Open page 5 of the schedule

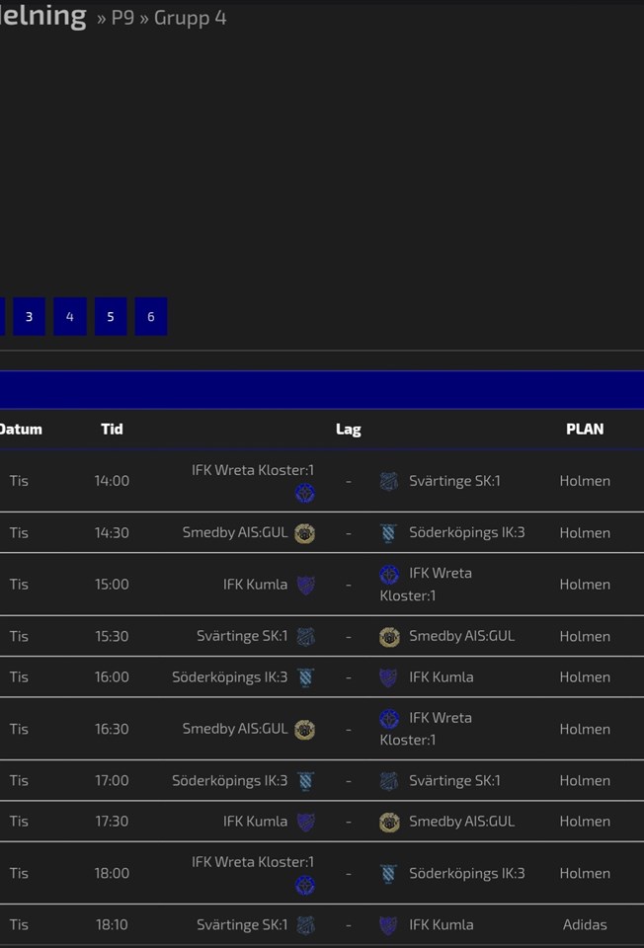click(111, 317)
